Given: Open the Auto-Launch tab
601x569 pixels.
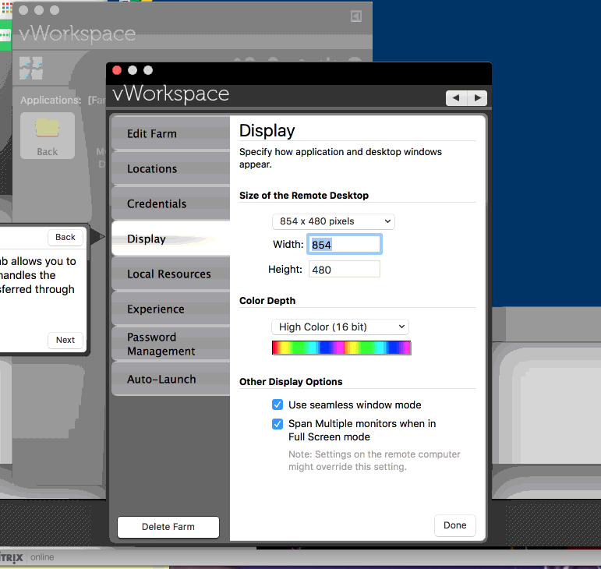Looking at the screenshot, I should (x=171, y=379).
